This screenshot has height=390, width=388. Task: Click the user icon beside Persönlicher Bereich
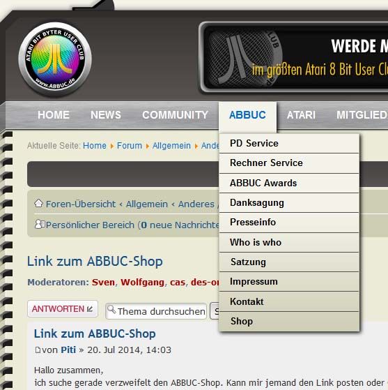40,224
